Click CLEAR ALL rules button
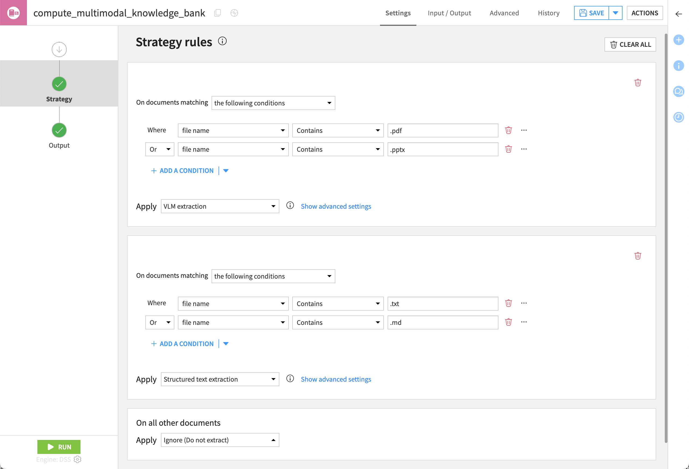This screenshot has width=689, height=469. [630, 44]
